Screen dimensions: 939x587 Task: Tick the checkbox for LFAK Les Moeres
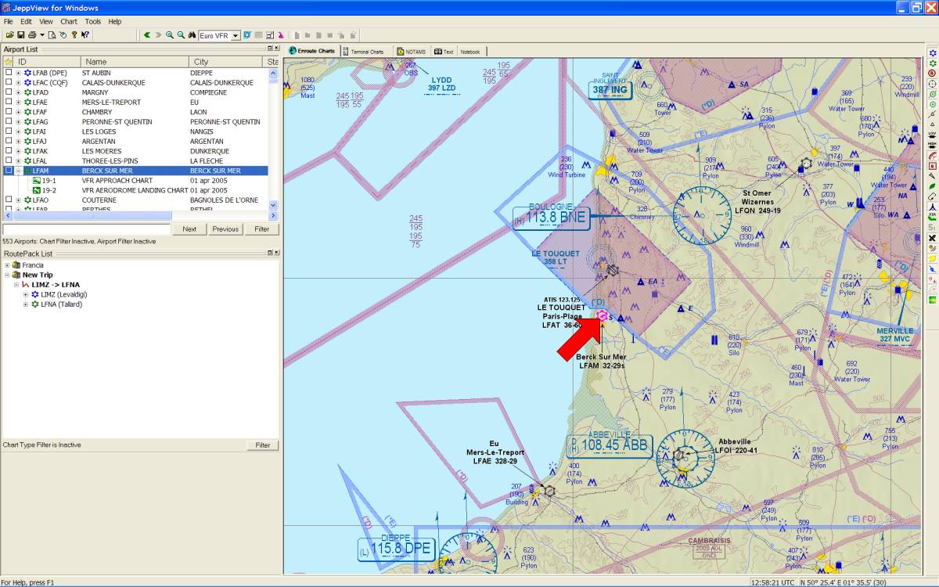click(9, 151)
